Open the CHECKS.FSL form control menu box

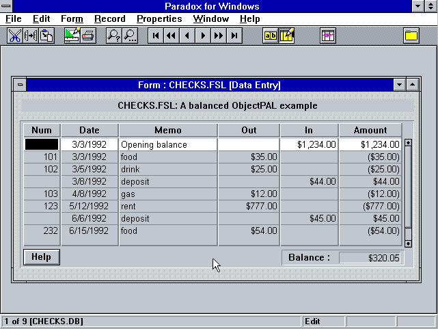(20, 84)
